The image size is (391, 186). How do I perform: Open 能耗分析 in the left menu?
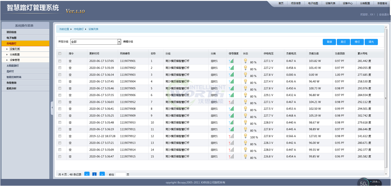(12, 88)
